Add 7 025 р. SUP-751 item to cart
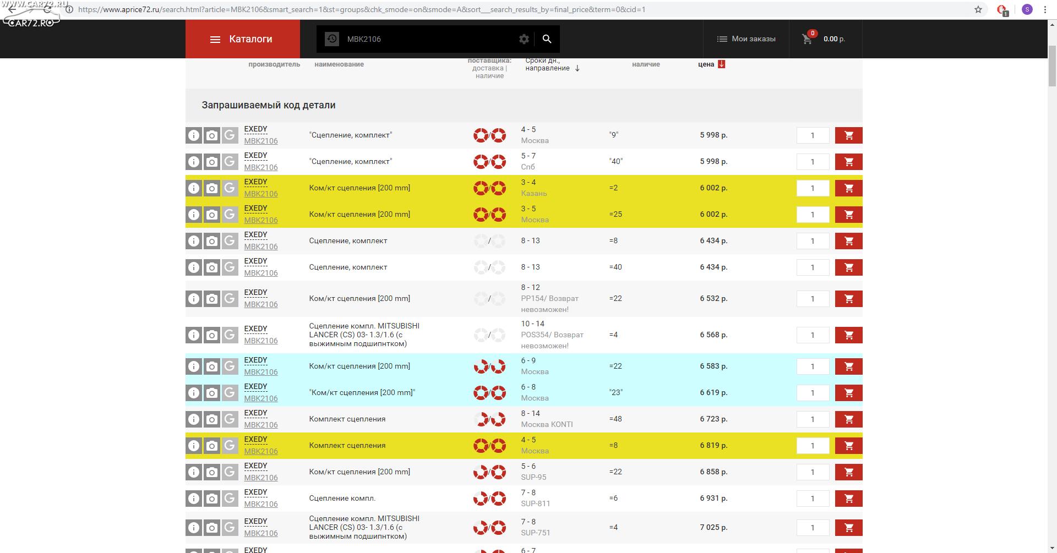Image resolution: width=1057 pixels, height=553 pixels. [x=848, y=528]
